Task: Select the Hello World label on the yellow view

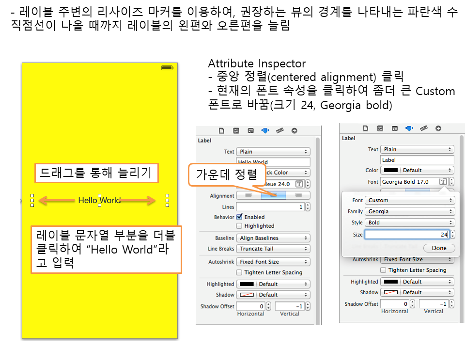Action: coord(99,200)
